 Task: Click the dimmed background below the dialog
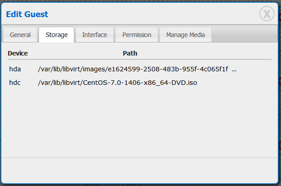click(x=136, y=184)
